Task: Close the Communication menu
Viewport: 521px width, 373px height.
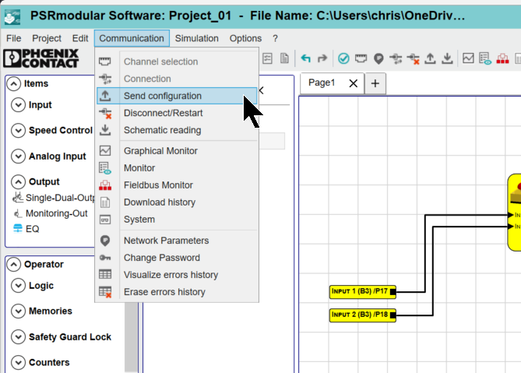Action: [132, 38]
